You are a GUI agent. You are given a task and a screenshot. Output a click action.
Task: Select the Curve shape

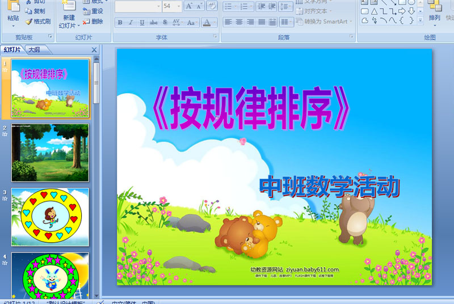point(393,20)
